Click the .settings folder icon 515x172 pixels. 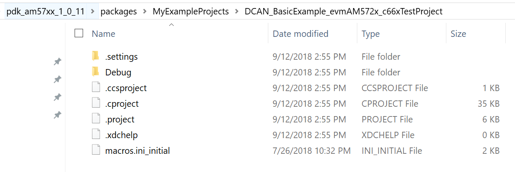coord(96,56)
